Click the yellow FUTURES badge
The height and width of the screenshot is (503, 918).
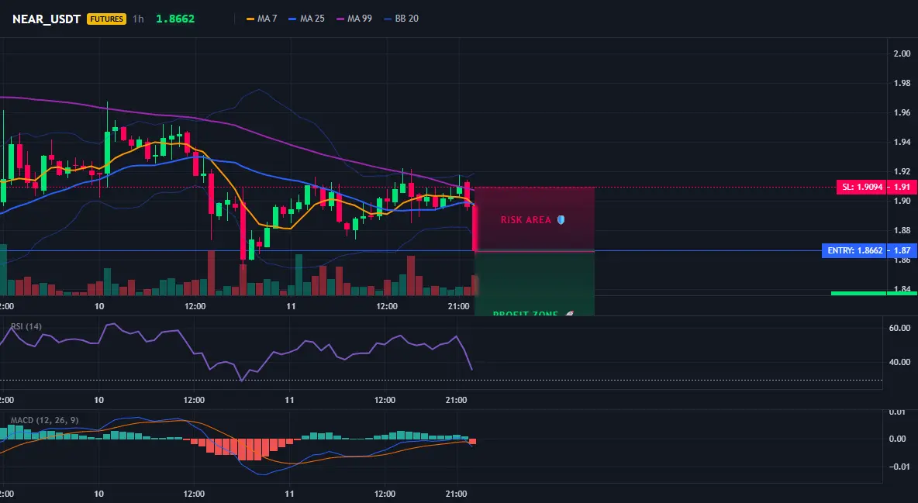106,19
